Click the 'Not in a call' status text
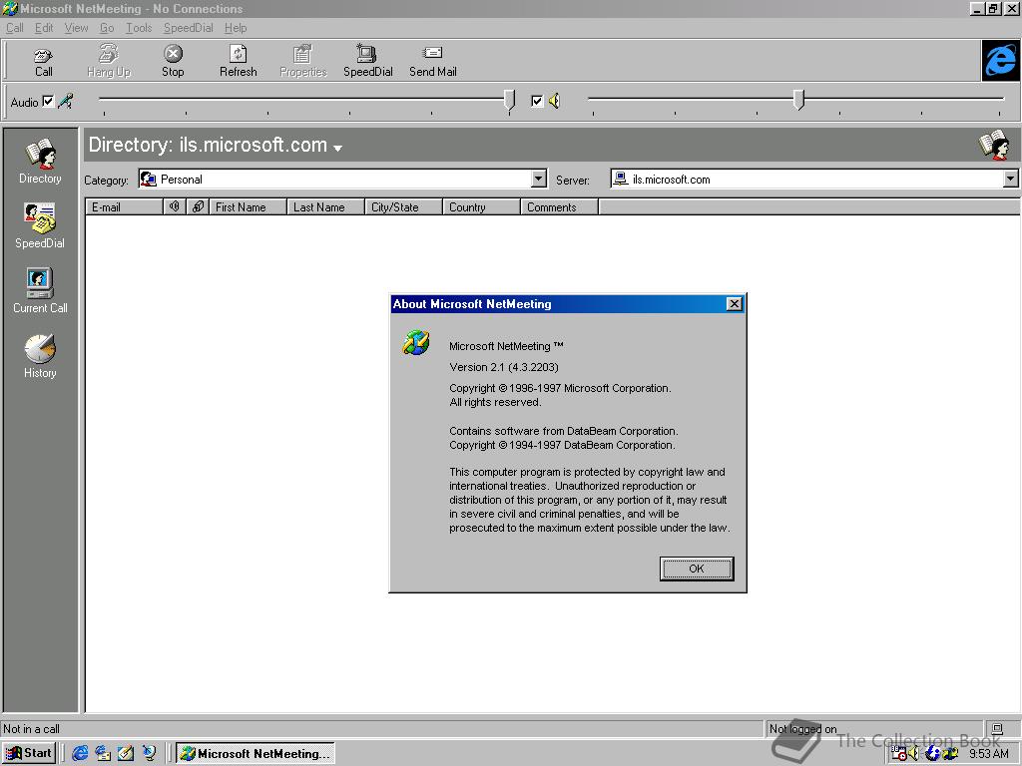The width and height of the screenshot is (1022, 766). click(31, 729)
